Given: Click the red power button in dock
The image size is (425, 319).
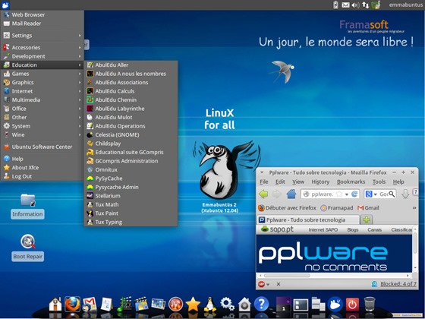Looking at the screenshot, I should point(352,305).
